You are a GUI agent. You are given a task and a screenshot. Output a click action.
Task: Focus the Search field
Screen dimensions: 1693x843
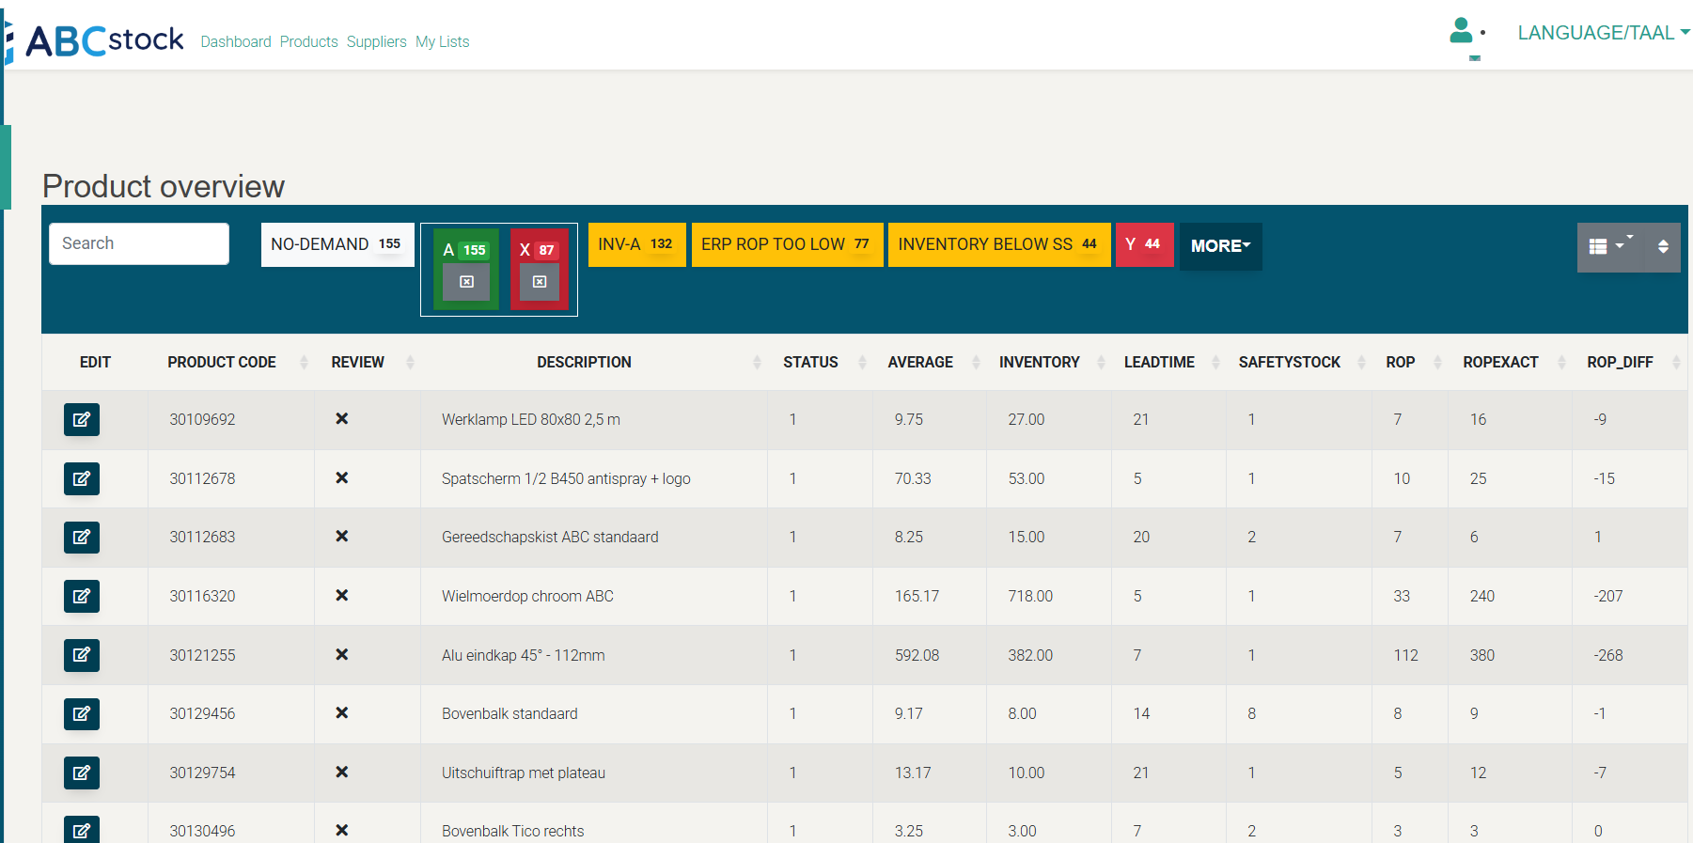139,243
